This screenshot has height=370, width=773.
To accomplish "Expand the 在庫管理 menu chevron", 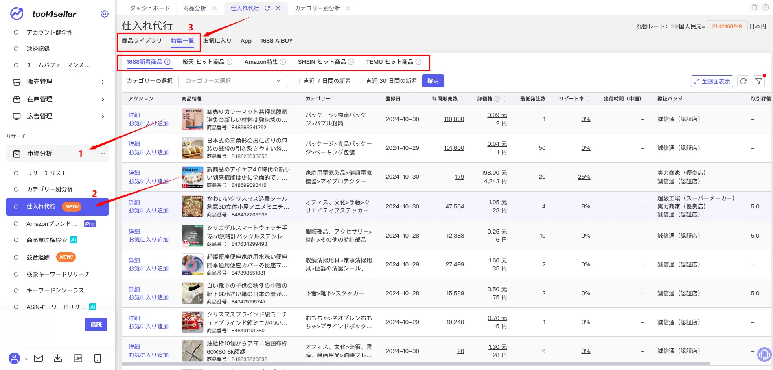I will coord(103,99).
